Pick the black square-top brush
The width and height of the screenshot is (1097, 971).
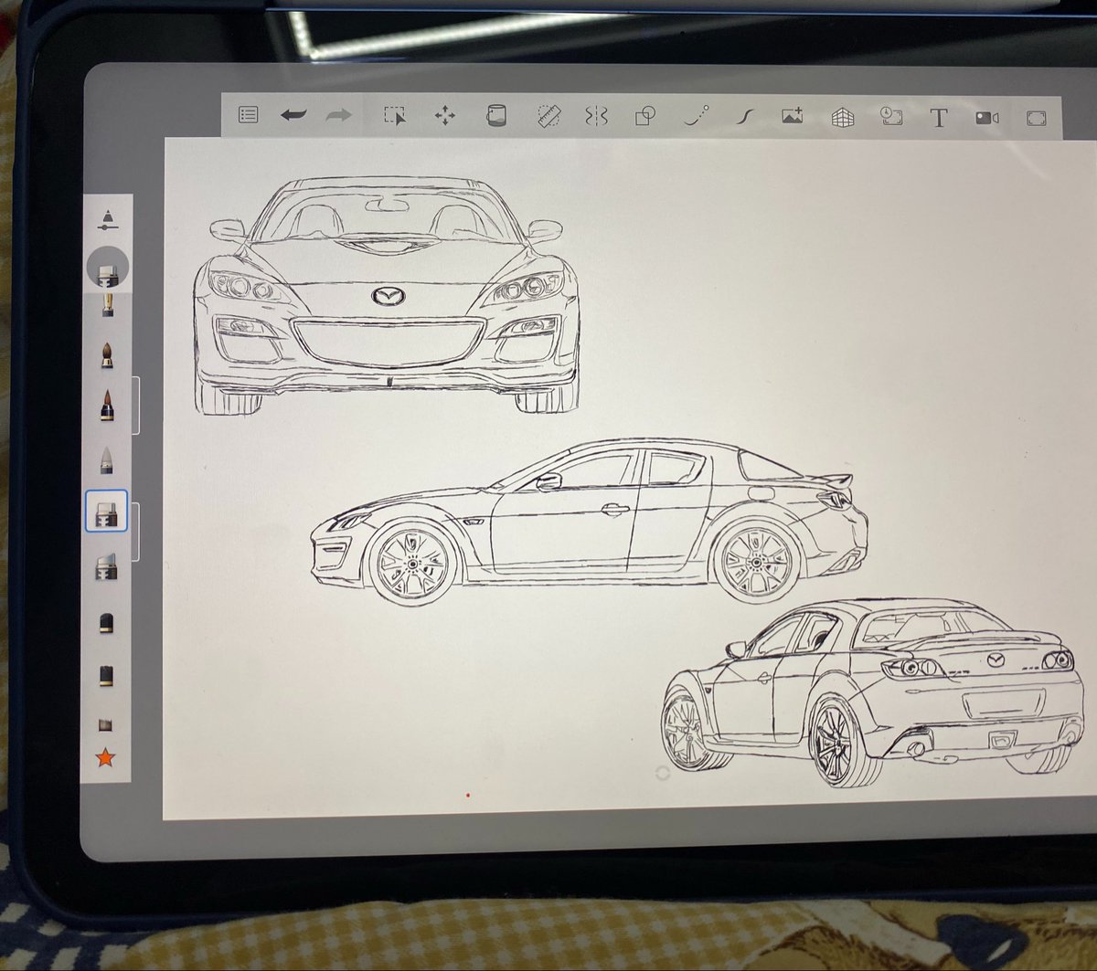(x=106, y=675)
